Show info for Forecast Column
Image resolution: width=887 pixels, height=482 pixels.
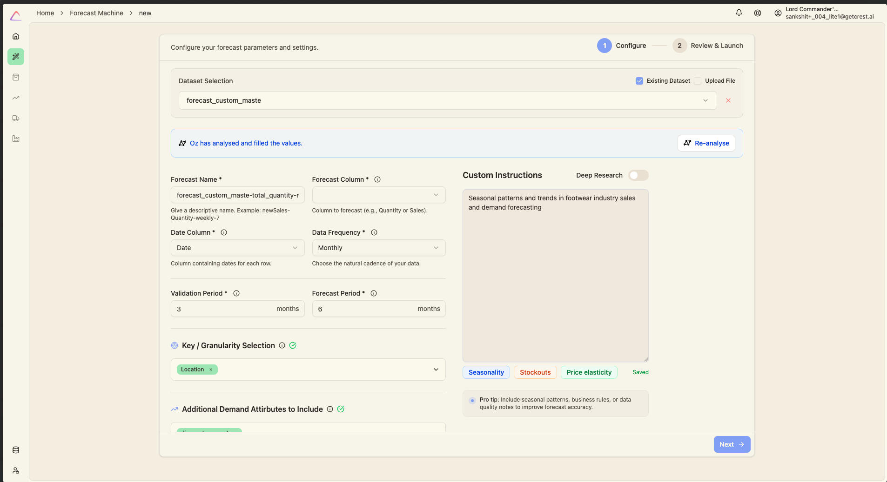[377, 179]
